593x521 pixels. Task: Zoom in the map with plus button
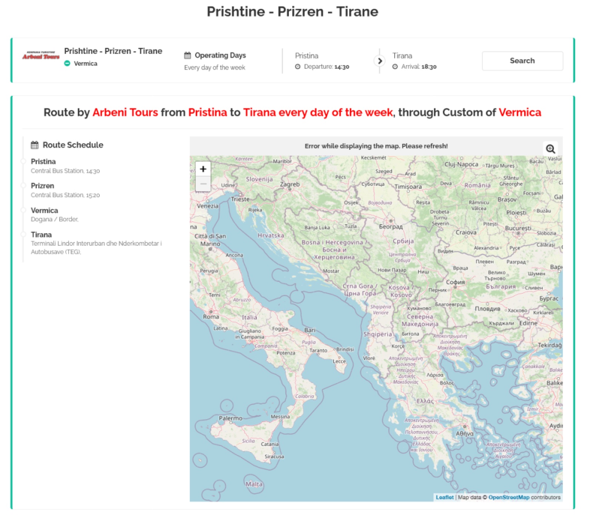(203, 169)
